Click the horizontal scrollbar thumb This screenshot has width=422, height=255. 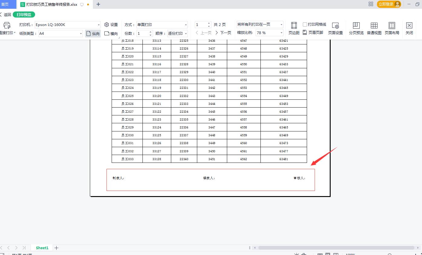336,248
